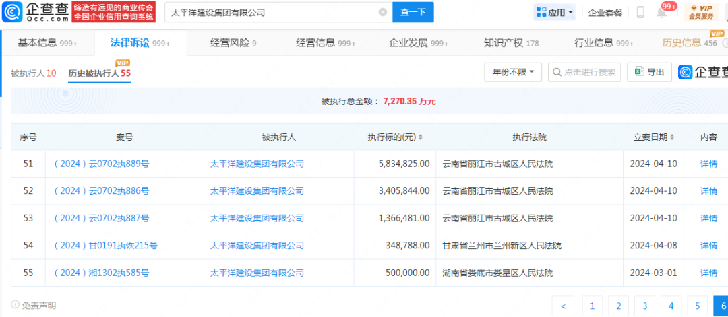Screen dimensions: 728x317
Task: Click the amount 5,834,825.00 cell
Action: (394, 163)
